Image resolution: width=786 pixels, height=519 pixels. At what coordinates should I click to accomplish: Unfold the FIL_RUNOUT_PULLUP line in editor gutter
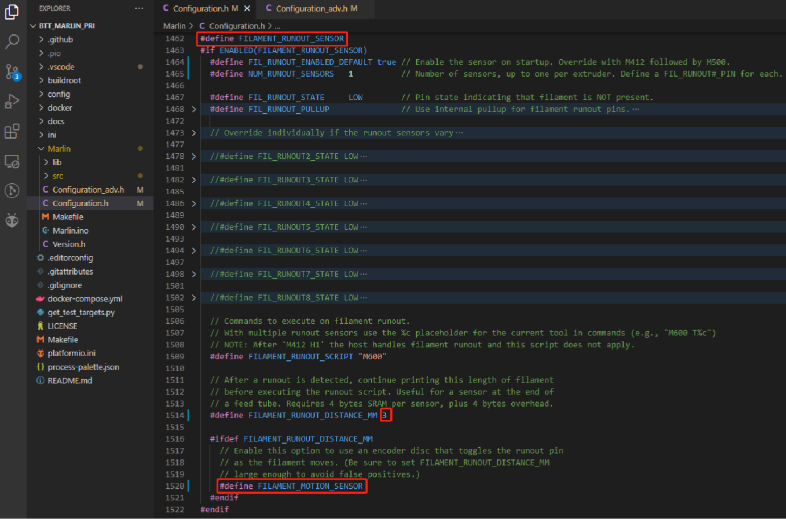[194, 110]
